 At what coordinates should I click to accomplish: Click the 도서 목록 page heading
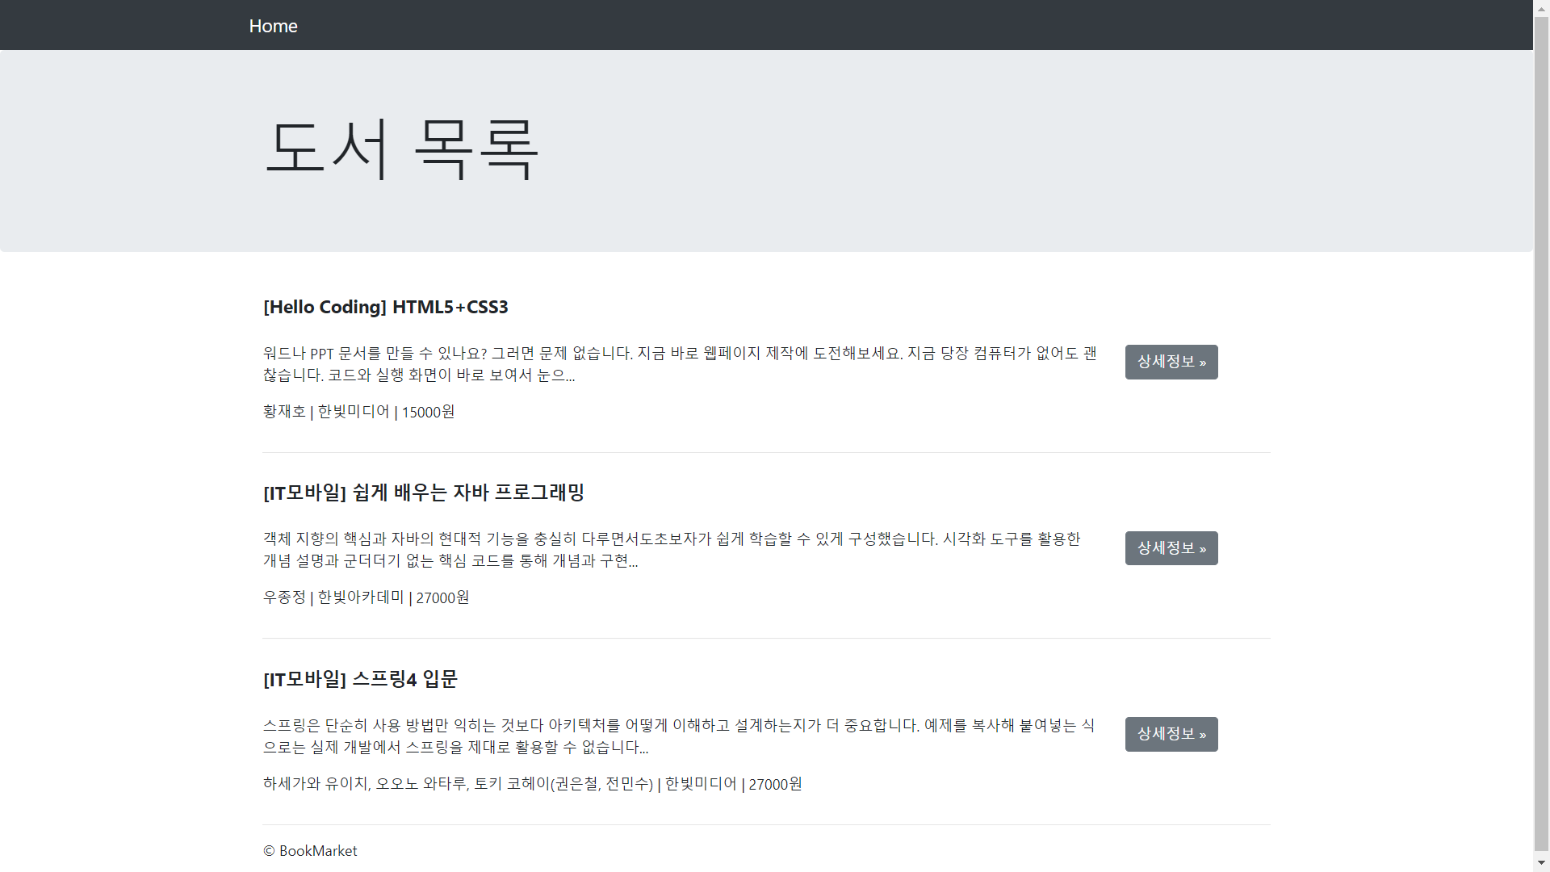pos(401,149)
